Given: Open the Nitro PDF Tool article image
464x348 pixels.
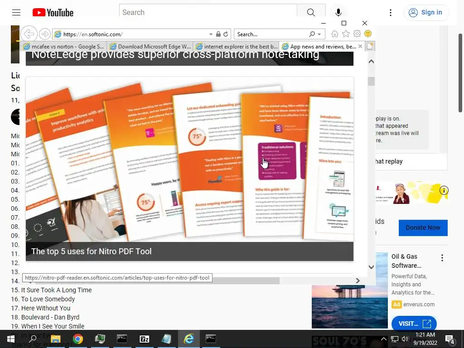Looking at the screenshot, I should [189, 159].
